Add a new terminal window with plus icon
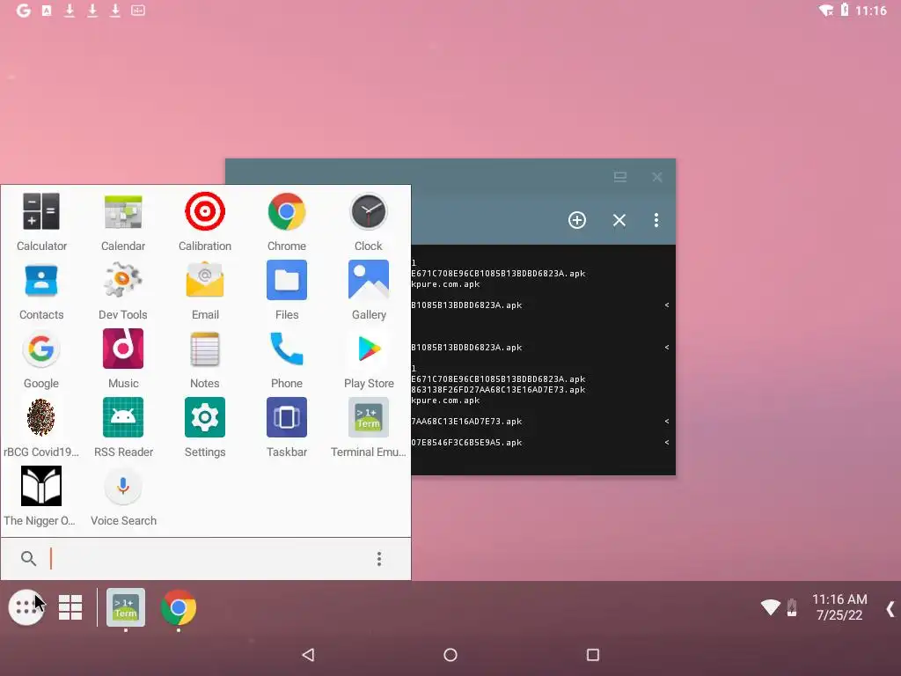Image resolution: width=901 pixels, height=676 pixels. coord(577,220)
